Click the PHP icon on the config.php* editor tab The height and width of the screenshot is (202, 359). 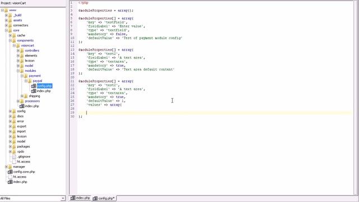pos(95,198)
